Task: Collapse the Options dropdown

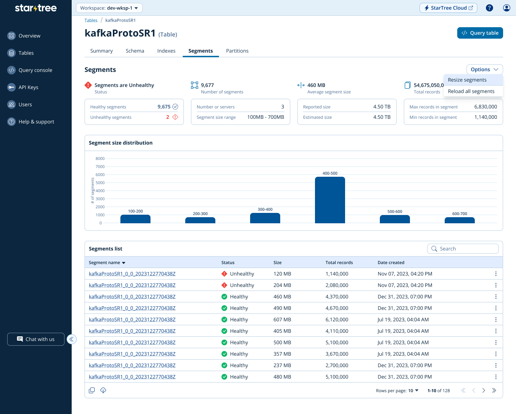Action: 484,69
